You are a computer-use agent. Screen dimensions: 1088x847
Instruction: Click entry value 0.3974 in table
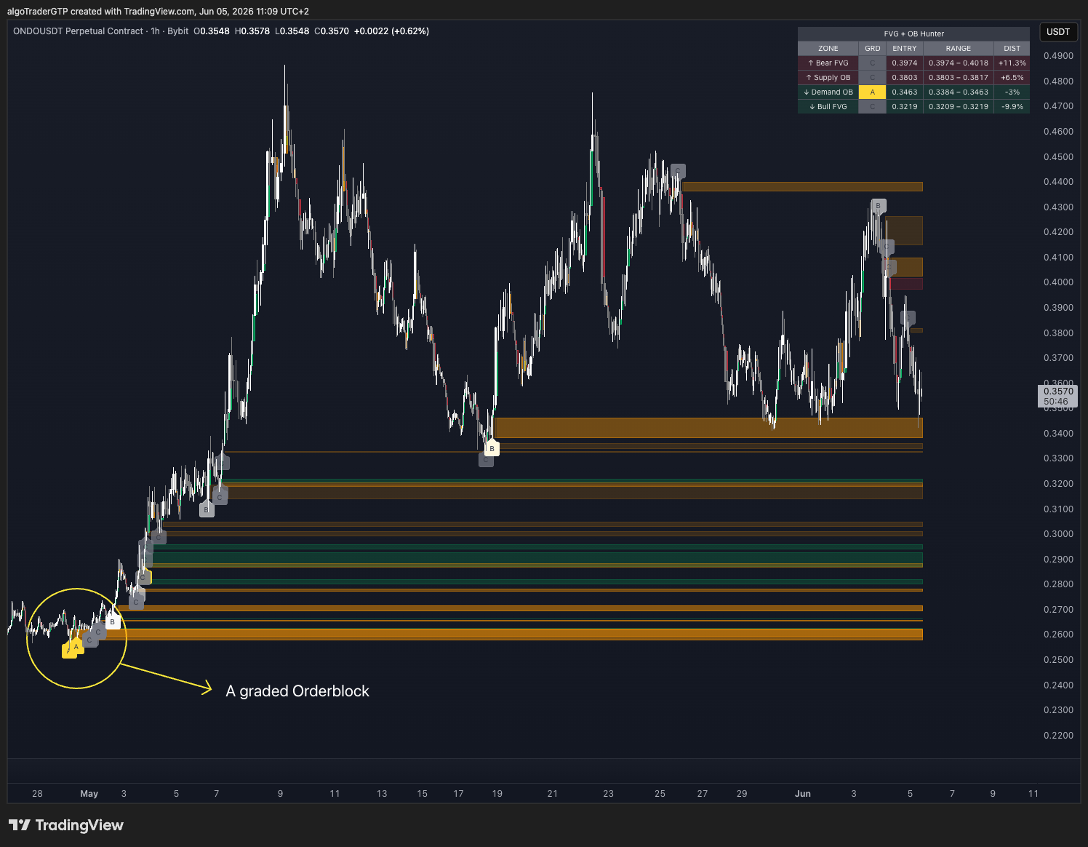tap(905, 63)
